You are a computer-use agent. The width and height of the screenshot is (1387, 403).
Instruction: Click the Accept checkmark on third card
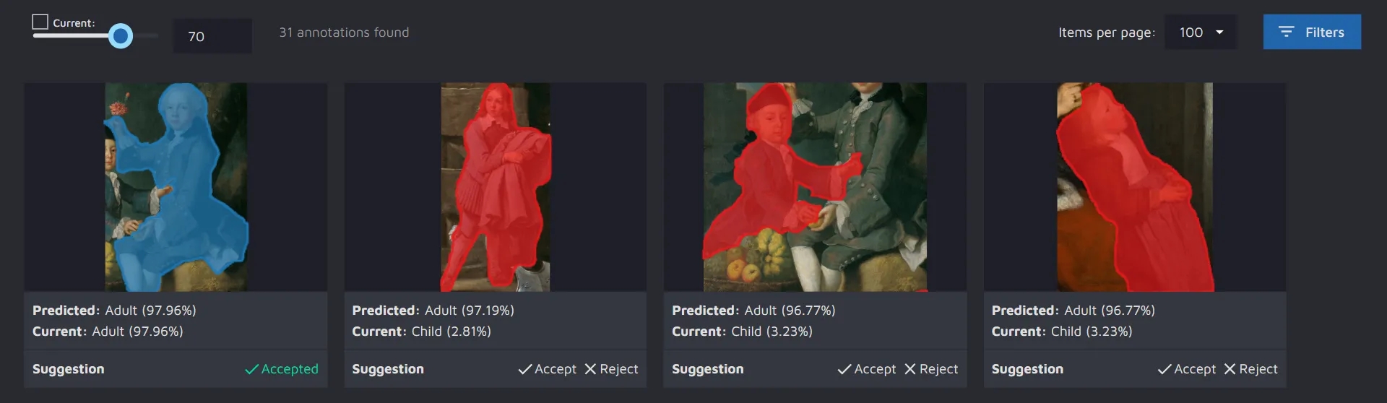tap(844, 369)
